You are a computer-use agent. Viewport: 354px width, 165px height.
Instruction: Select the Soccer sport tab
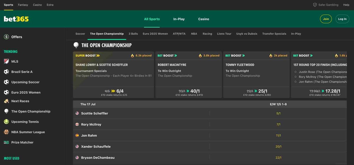(x=80, y=34)
